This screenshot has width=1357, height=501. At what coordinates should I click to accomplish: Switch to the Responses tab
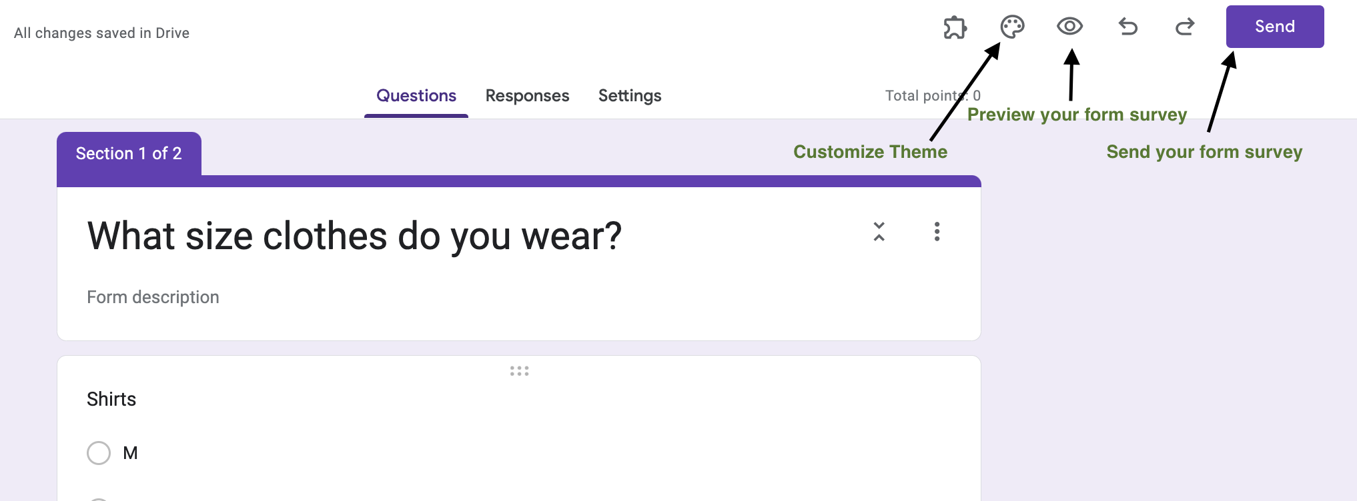tap(527, 95)
